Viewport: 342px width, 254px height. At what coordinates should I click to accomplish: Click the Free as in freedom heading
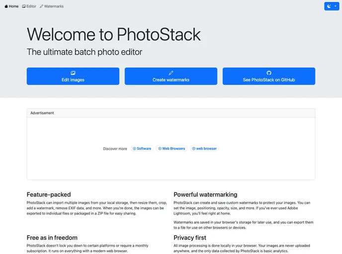(52, 238)
